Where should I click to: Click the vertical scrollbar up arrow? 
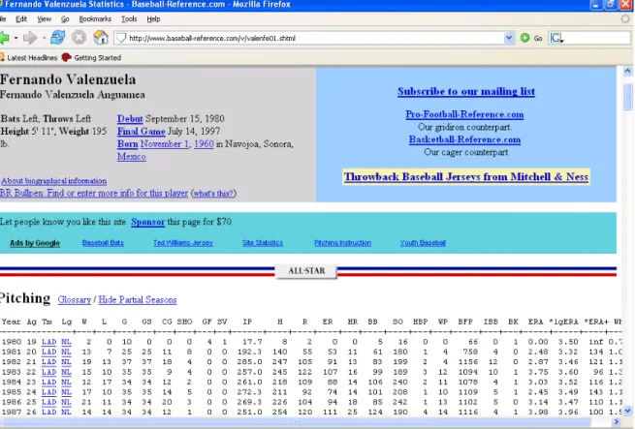pyautogui.click(x=627, y=72)
